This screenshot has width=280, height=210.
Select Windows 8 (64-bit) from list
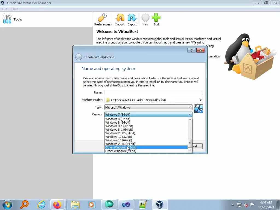pyautogui.click(x=146, y=122)
